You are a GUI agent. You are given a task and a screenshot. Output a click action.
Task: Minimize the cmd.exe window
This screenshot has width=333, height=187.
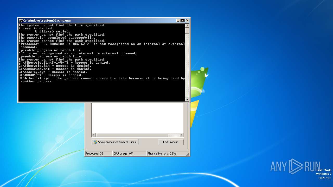(178, 21)
